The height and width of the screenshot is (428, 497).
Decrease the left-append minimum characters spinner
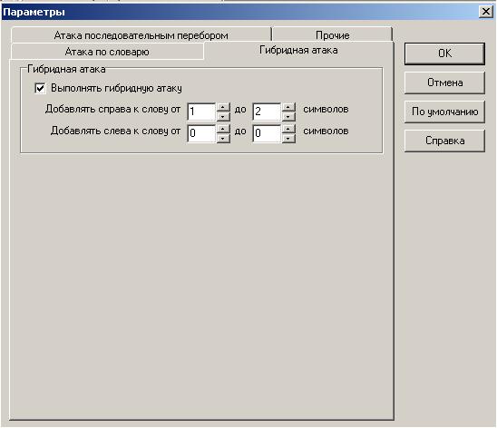223,138
